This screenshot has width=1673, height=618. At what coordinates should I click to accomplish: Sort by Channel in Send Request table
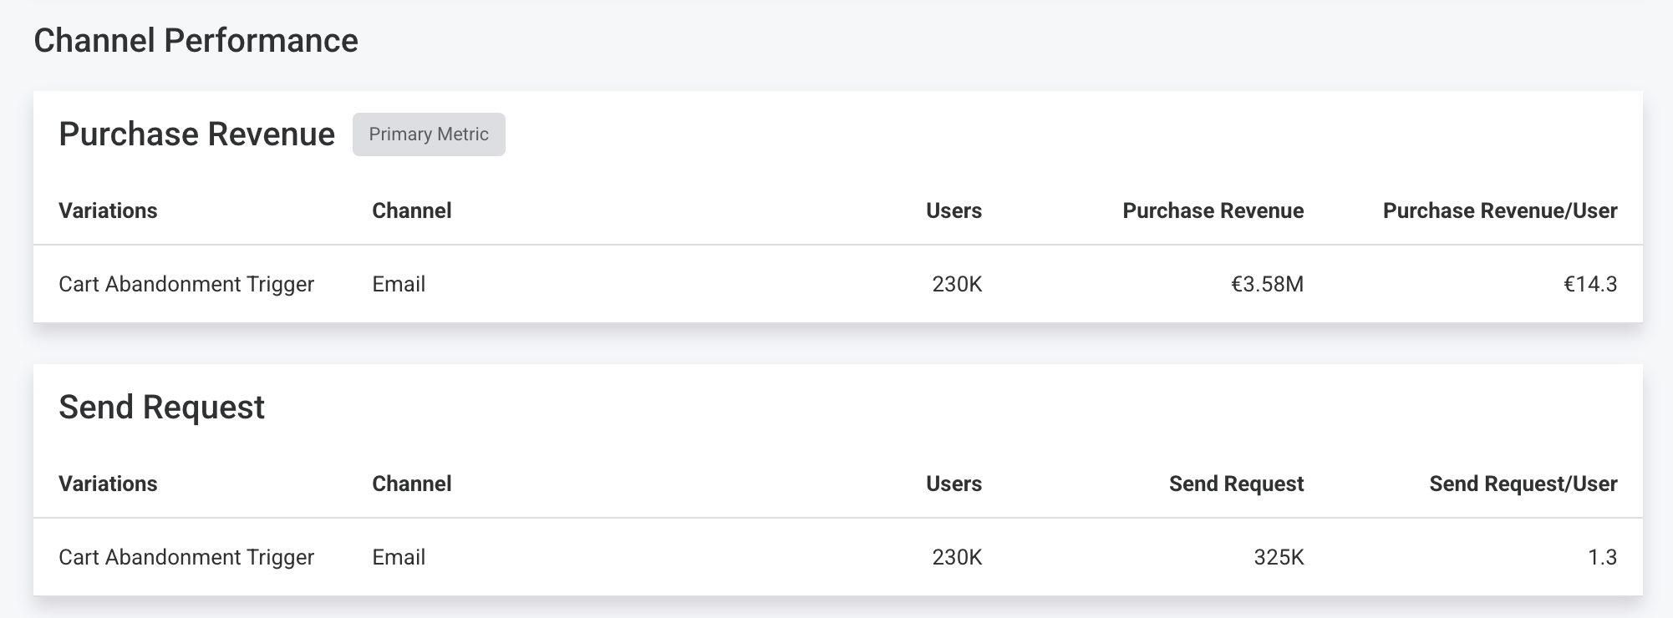tap(411, 484)
